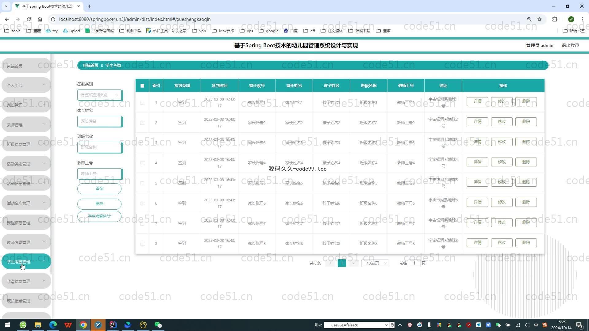The image size is (589, 331).
Task: Open the notification center icon
Action: click(579, 325)
